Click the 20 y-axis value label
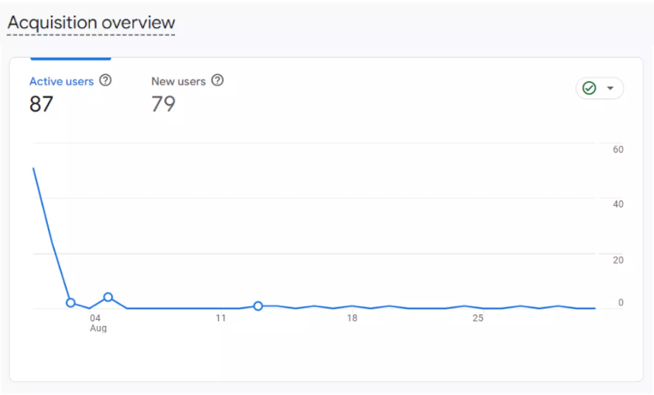This screenshot has width=654, height=395. (618, 260)
